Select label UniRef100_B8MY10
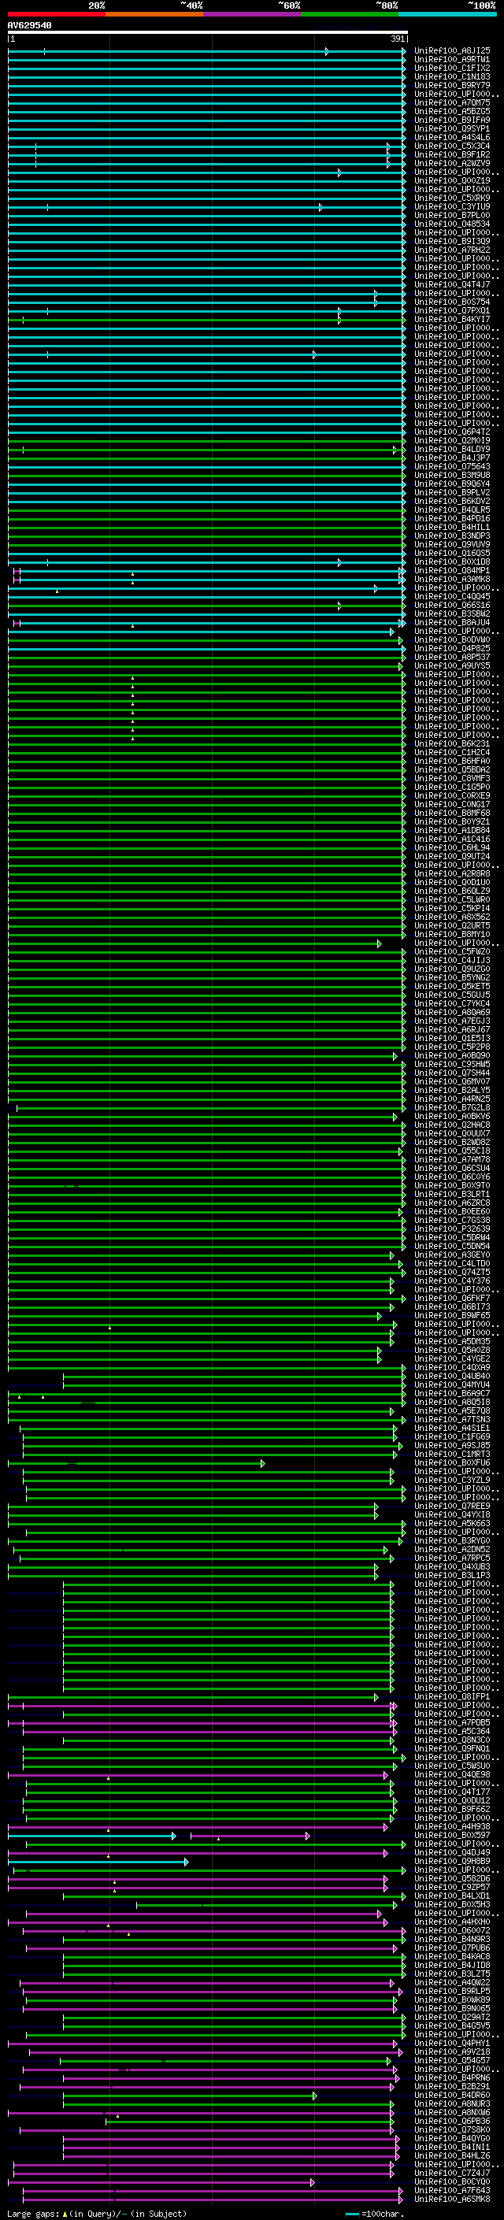The width and height of the screenshot is (504, 2220). (452, 934)
